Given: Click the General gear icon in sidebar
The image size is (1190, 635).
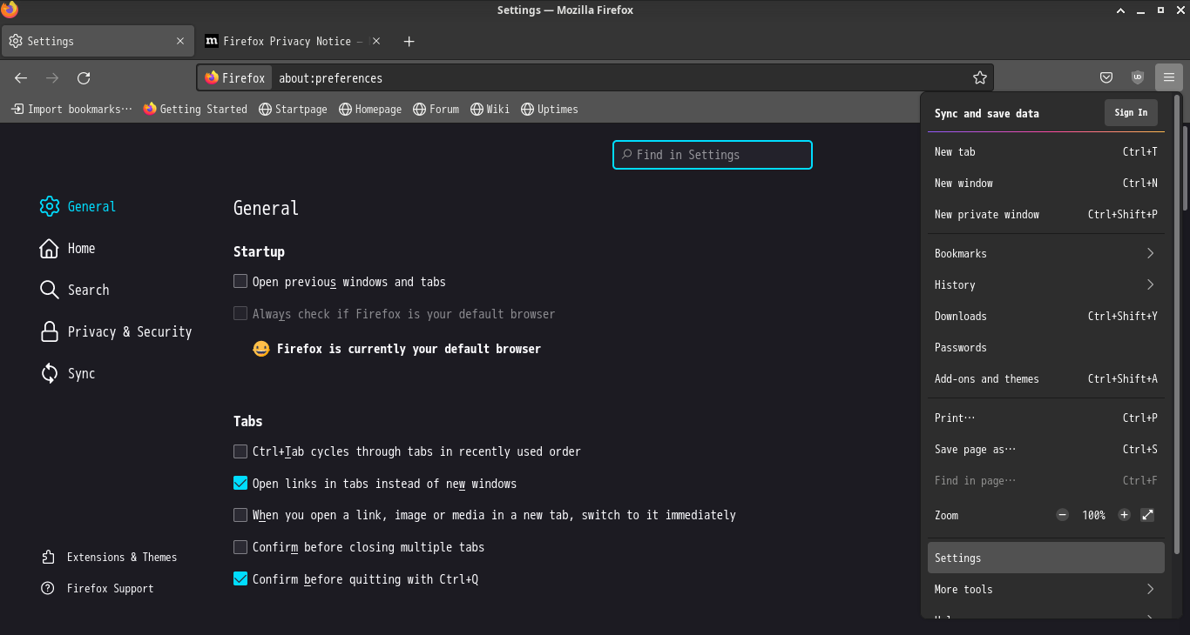Looking at the screenshot, I should 50,206.
